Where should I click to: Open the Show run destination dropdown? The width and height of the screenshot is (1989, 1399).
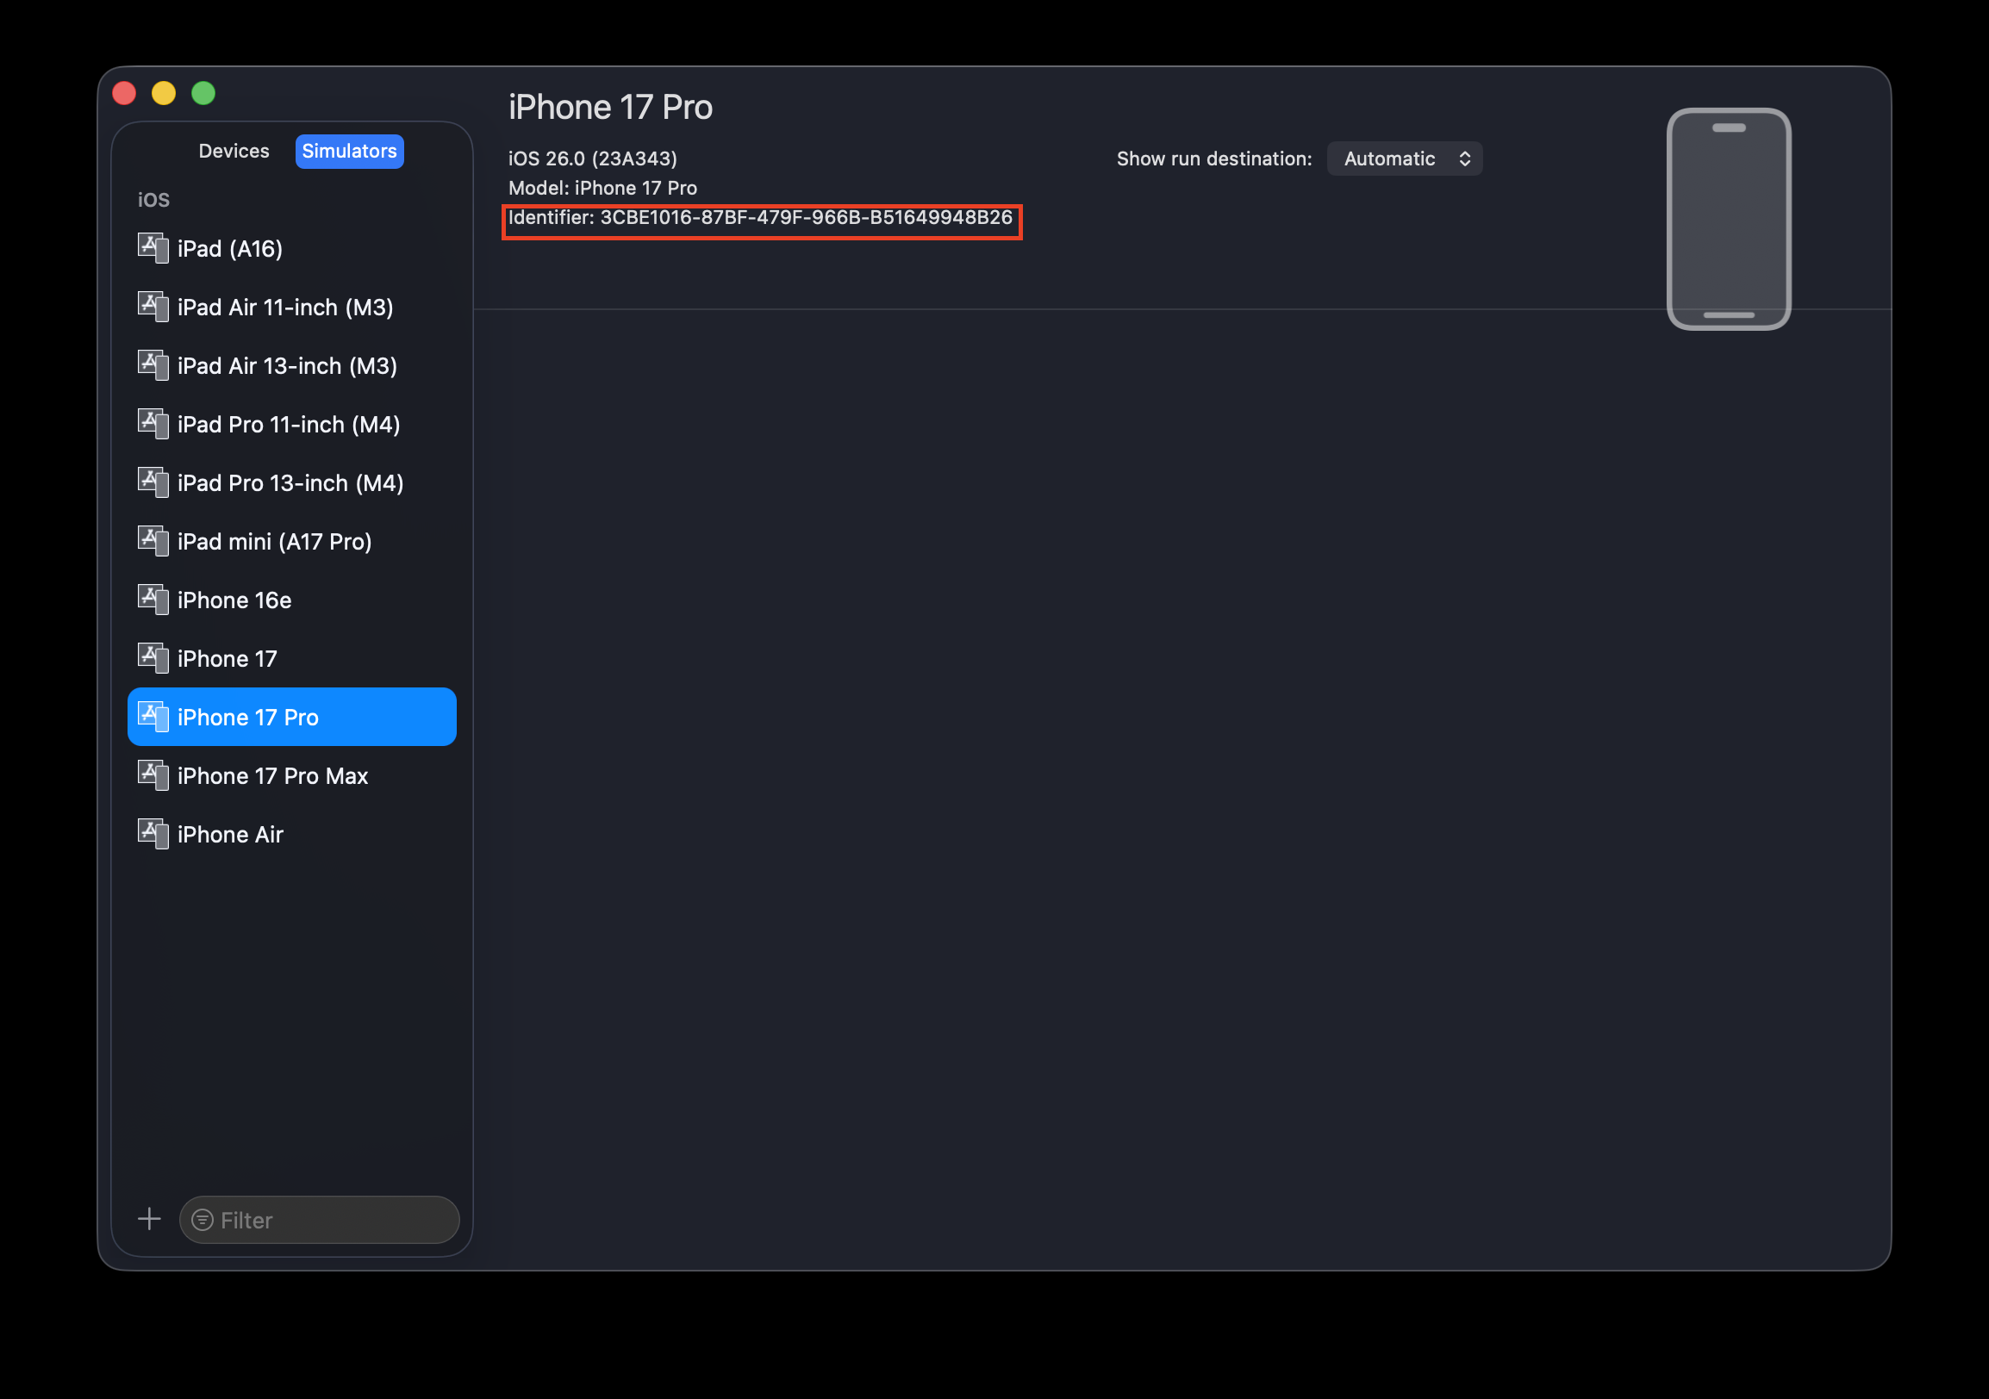[1403, 159]
